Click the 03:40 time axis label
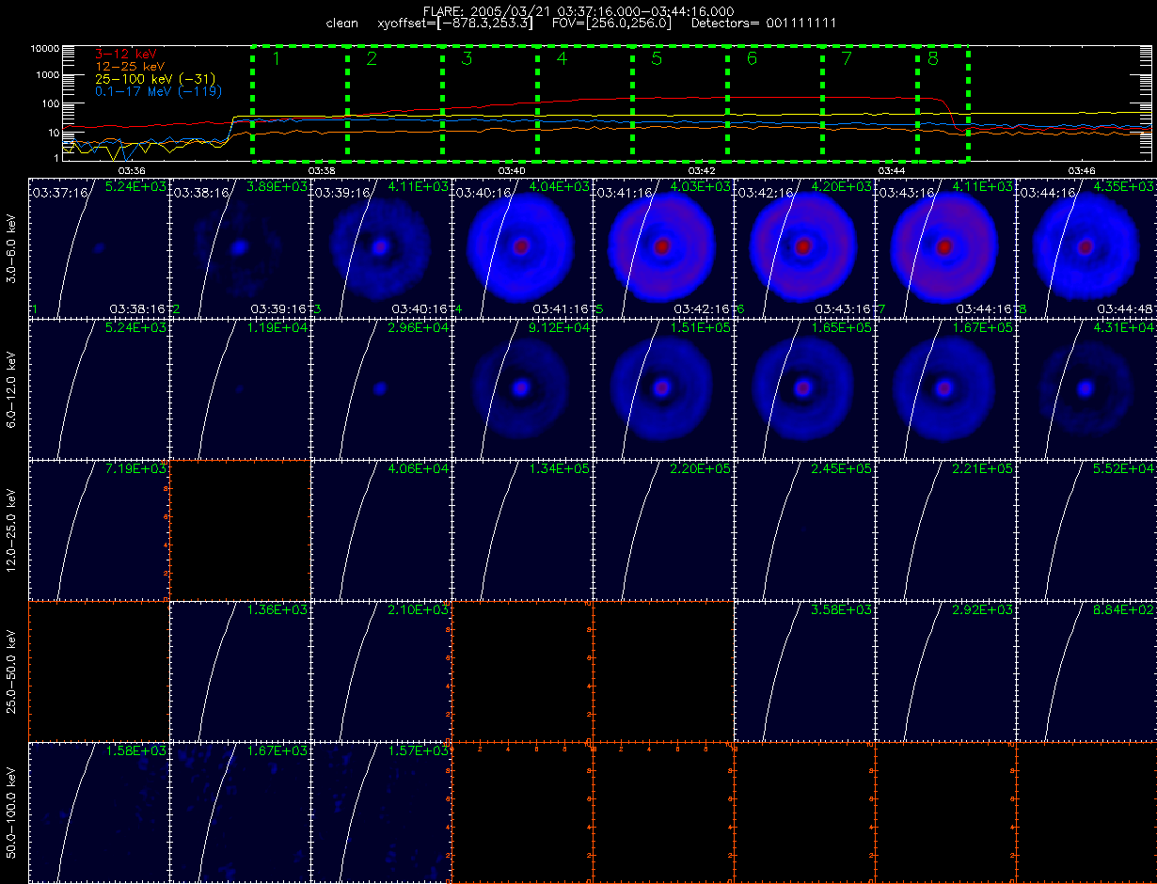This screenshot has height=884, width=1157. coord(512,171)
